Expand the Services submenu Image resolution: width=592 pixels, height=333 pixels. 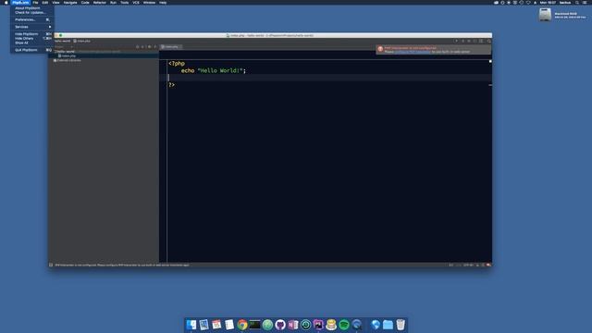pyautogui.click(x=32, y=27)
